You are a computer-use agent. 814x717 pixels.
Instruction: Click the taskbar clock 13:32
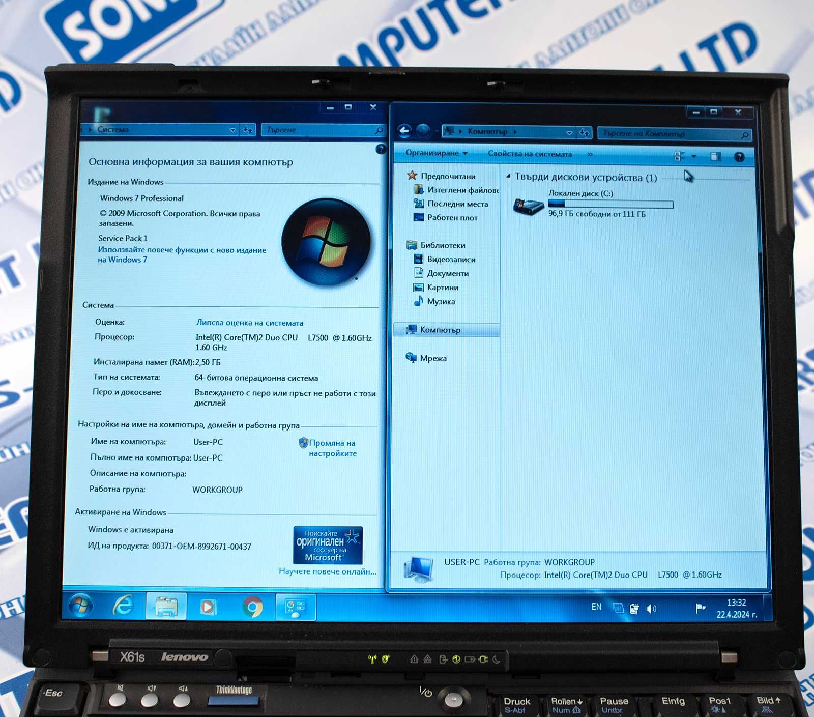tap(736, 603)
